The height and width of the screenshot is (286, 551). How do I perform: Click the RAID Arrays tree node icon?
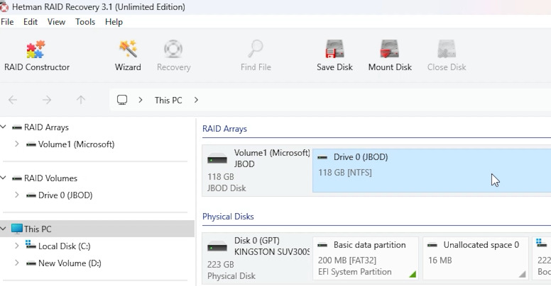(17, 127)
